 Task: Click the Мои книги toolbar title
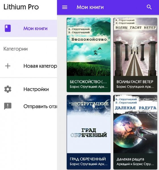(x=90, y=7)
